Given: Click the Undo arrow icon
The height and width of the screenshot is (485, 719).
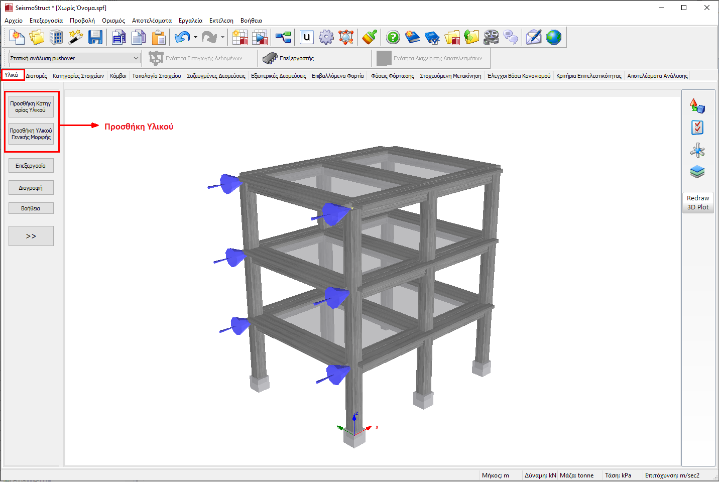Looking at the screenshot, I should click(182, 37).
